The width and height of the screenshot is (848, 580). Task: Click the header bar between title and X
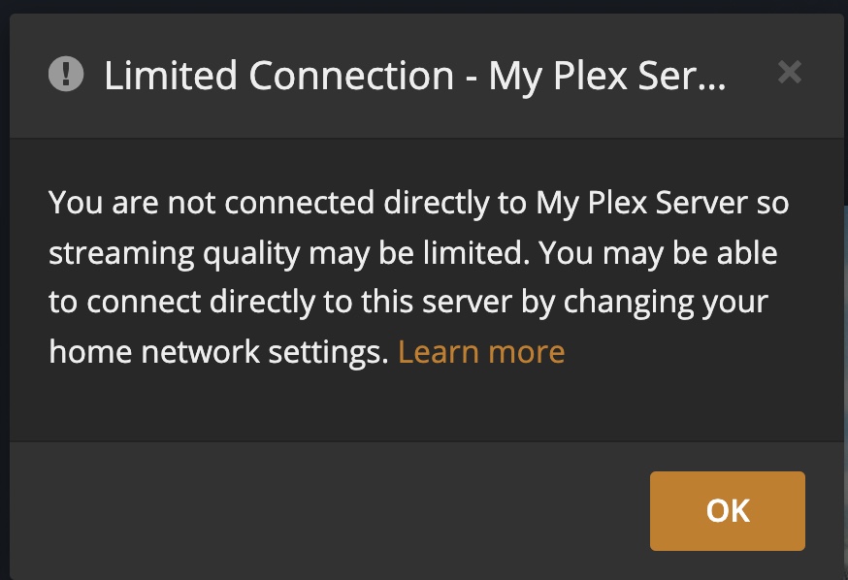point(752,74)
